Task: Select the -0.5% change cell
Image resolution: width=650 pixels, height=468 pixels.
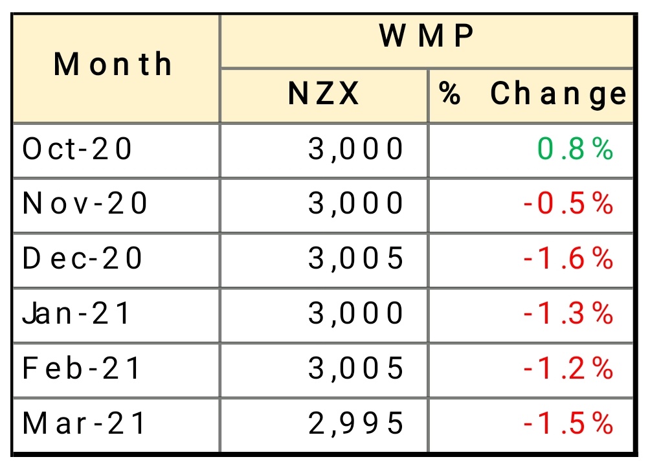Action: (568, 205)
